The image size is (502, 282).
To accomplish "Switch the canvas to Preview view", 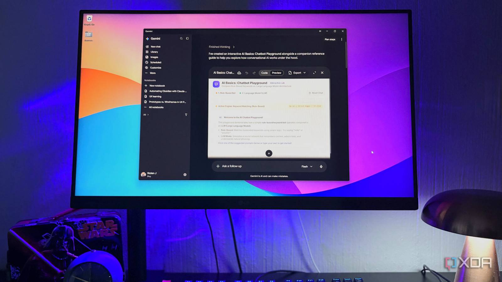I will (x=276, y=73).
